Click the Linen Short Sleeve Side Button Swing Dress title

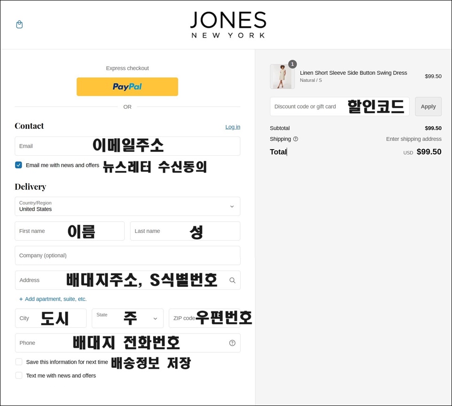[x=354, y=73]
